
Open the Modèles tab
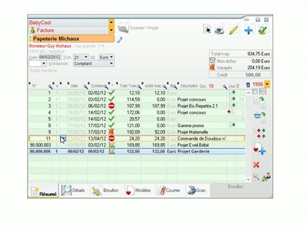(x=139, y=190)
